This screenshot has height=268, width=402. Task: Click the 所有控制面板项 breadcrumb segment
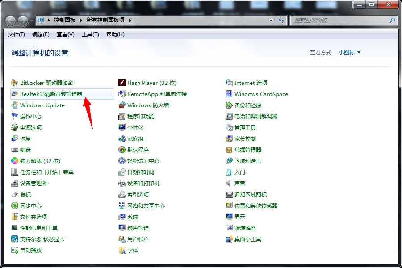pyautogui.click(x=105, y=20)
